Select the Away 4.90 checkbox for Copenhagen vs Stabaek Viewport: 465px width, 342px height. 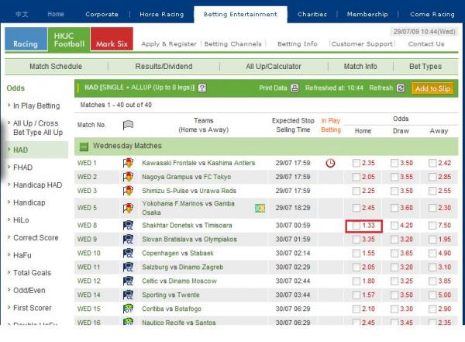tap(432, 254)
